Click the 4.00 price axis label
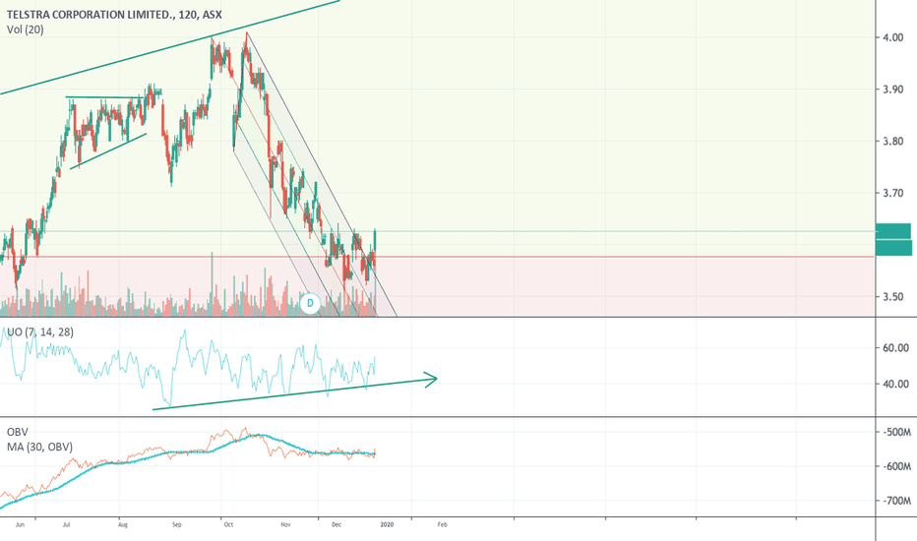917x541 pixels. click(x=893, y=37)
